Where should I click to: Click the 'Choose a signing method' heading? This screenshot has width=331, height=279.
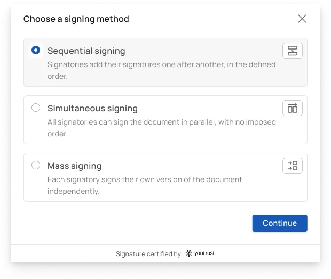coord(76,19)
